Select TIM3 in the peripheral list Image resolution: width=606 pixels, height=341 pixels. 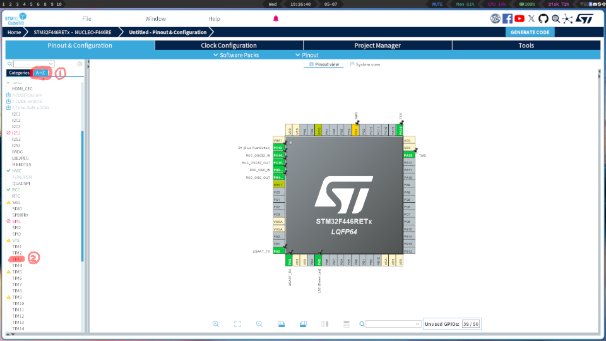tap(18, 259)
